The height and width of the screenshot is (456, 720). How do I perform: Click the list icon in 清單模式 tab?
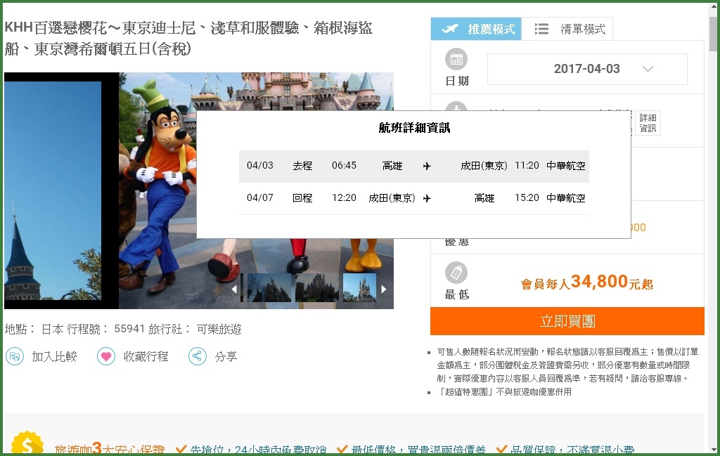542,29
